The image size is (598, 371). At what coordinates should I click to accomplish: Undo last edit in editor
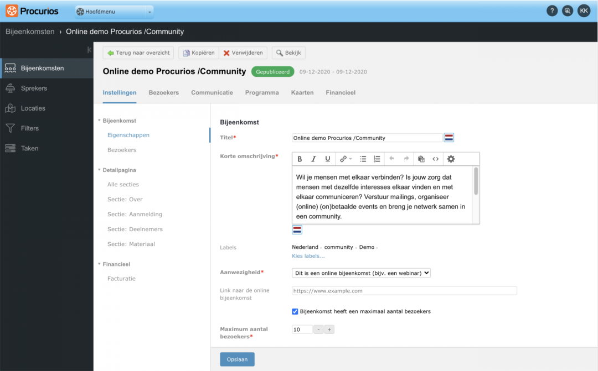pyautogui.click(x=391, y=159)
